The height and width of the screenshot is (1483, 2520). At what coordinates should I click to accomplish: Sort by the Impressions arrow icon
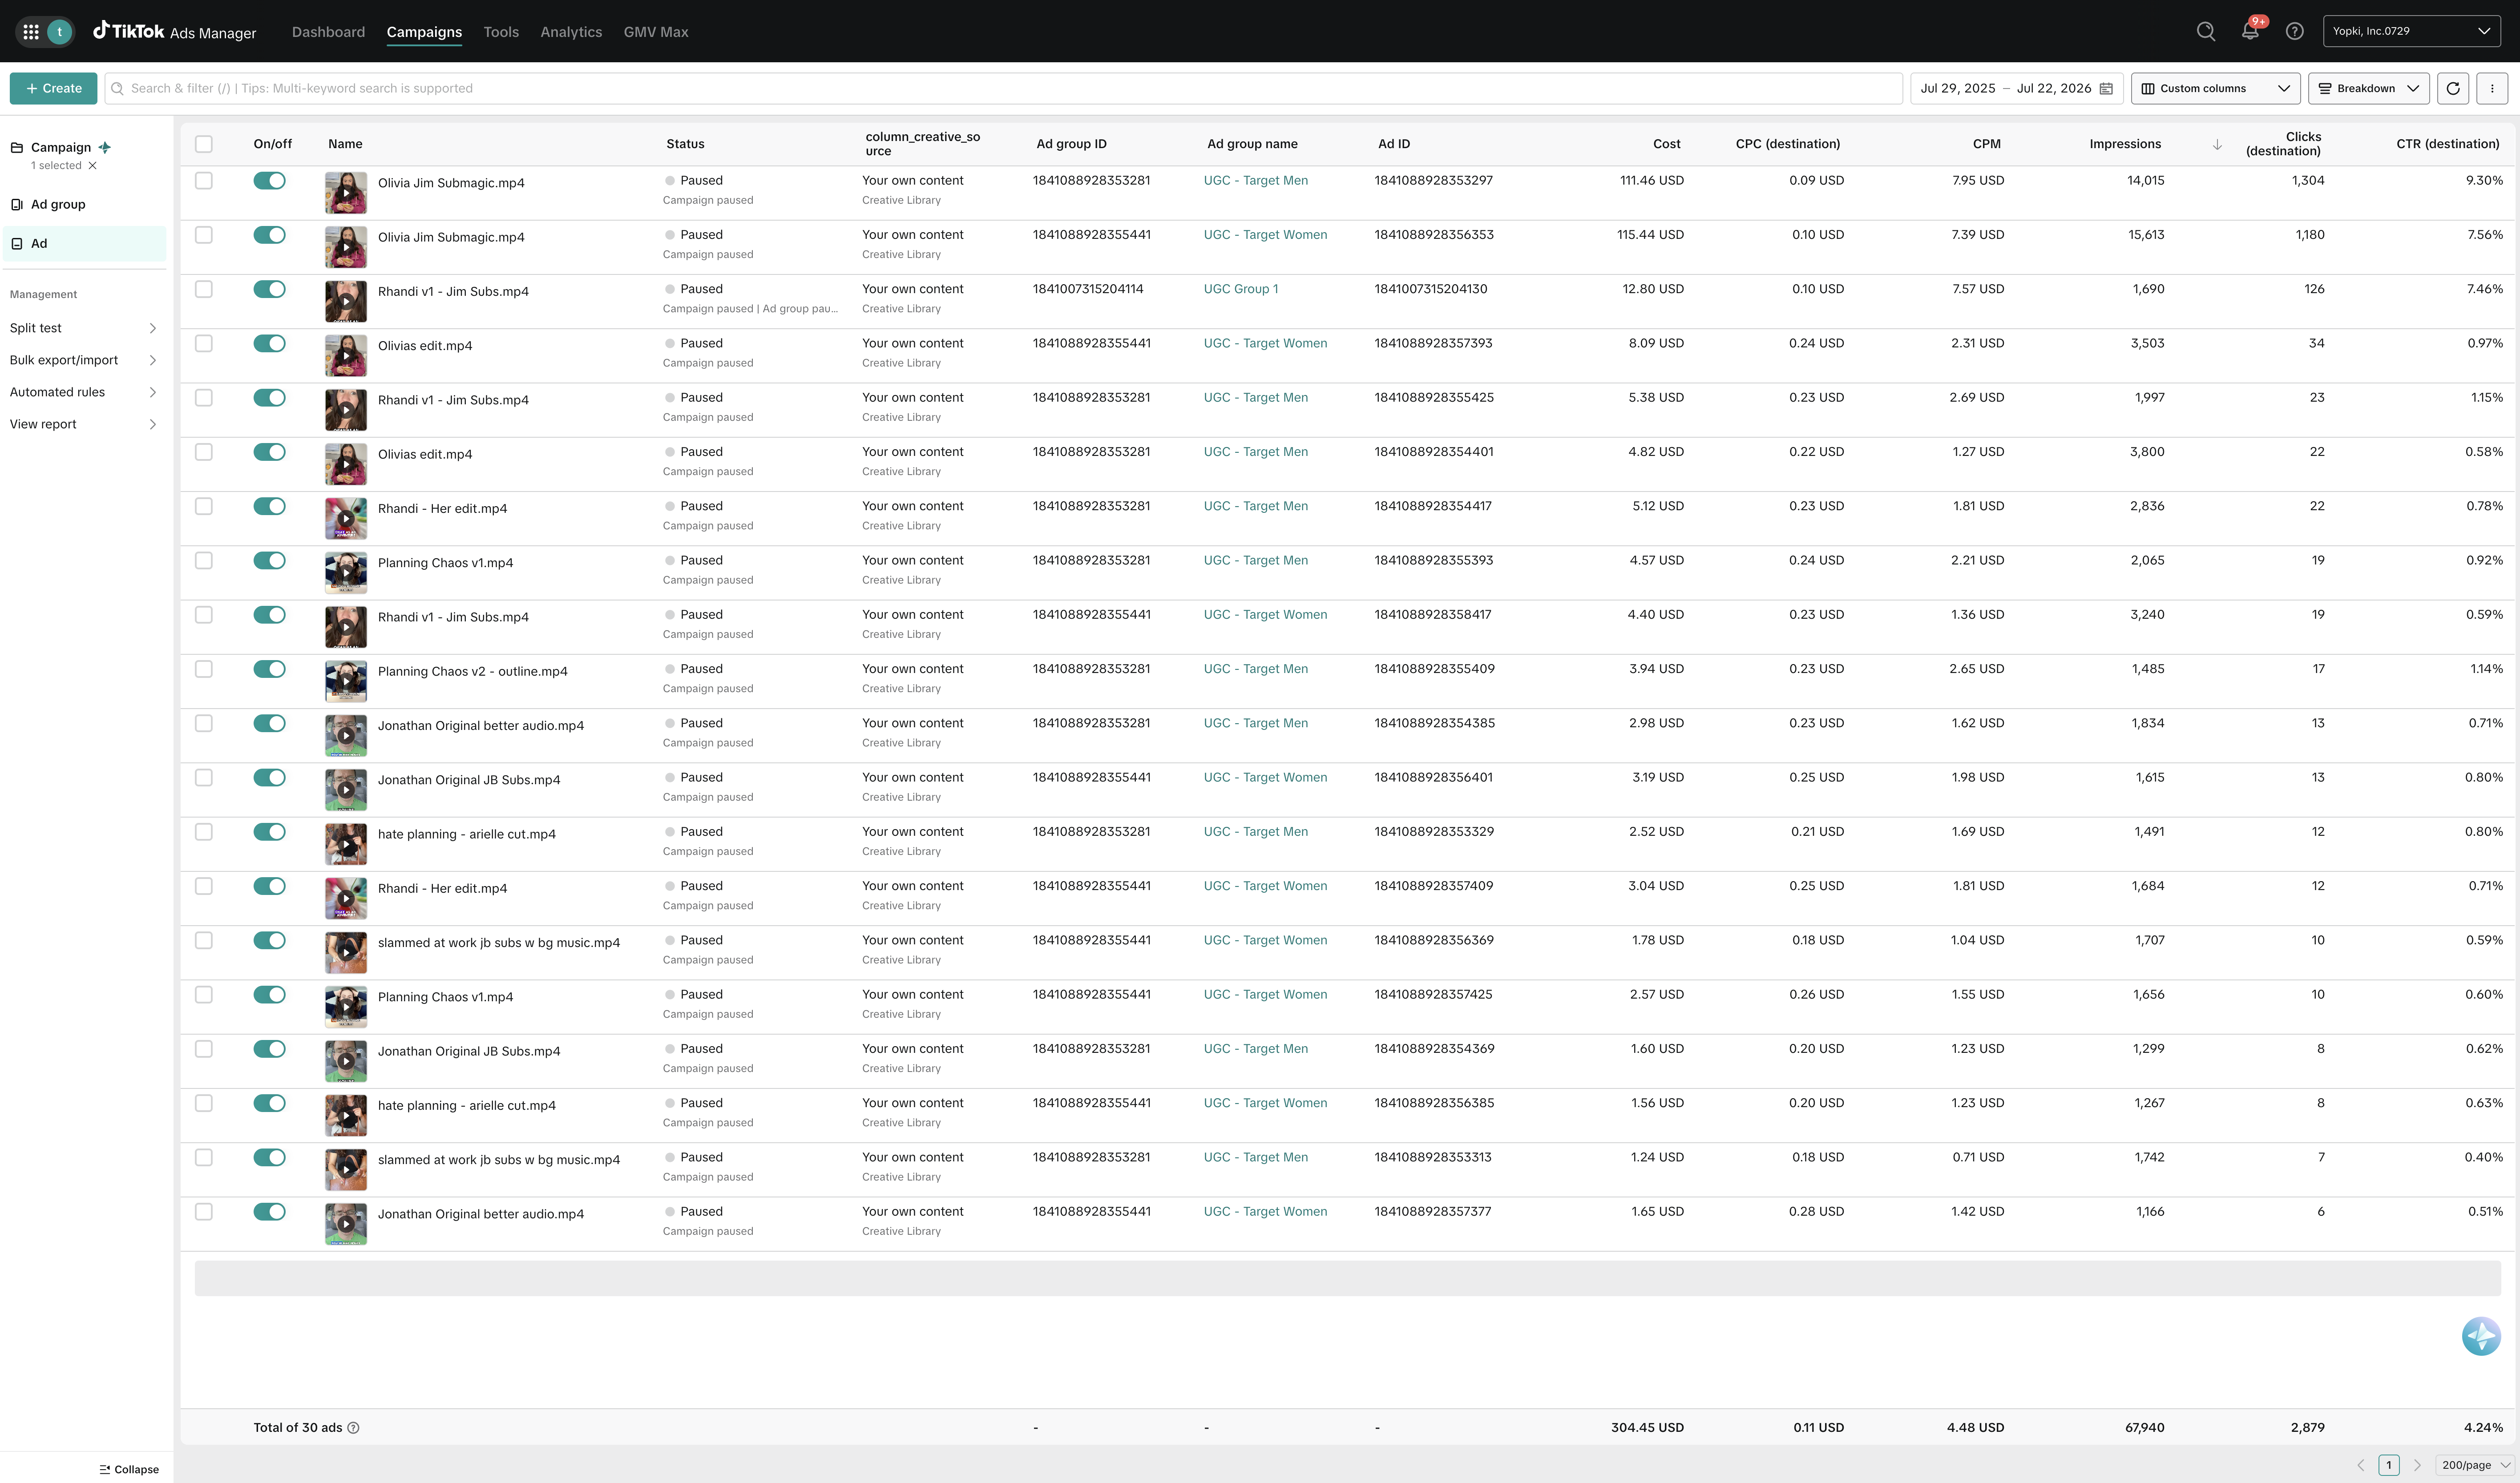2217,144
